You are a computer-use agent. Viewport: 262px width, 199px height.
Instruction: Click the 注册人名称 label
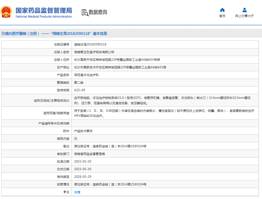click(x=62, y=52)
